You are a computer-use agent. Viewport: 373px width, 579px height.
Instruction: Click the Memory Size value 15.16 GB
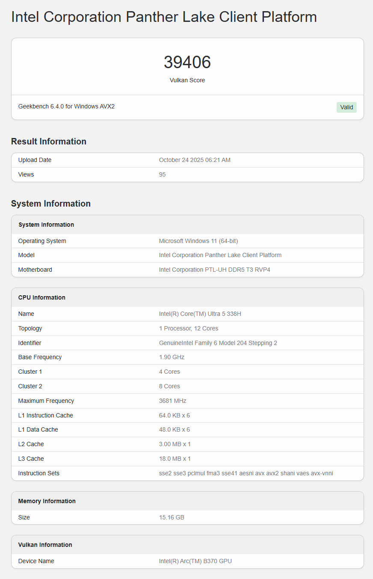point(172,517)
